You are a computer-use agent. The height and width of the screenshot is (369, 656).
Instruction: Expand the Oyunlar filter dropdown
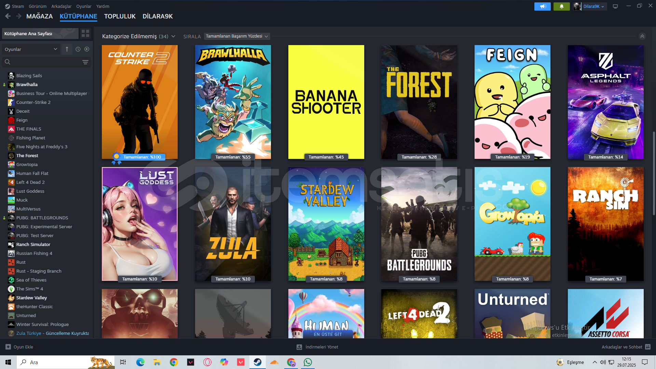pos(31,49)
